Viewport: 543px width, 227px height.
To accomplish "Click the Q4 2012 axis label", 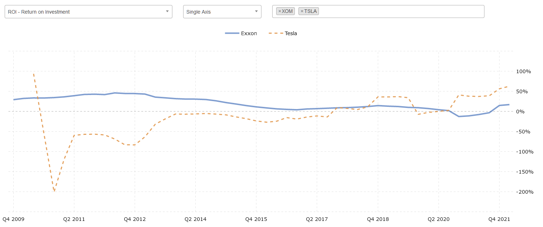I will click(x=135, y=219).
